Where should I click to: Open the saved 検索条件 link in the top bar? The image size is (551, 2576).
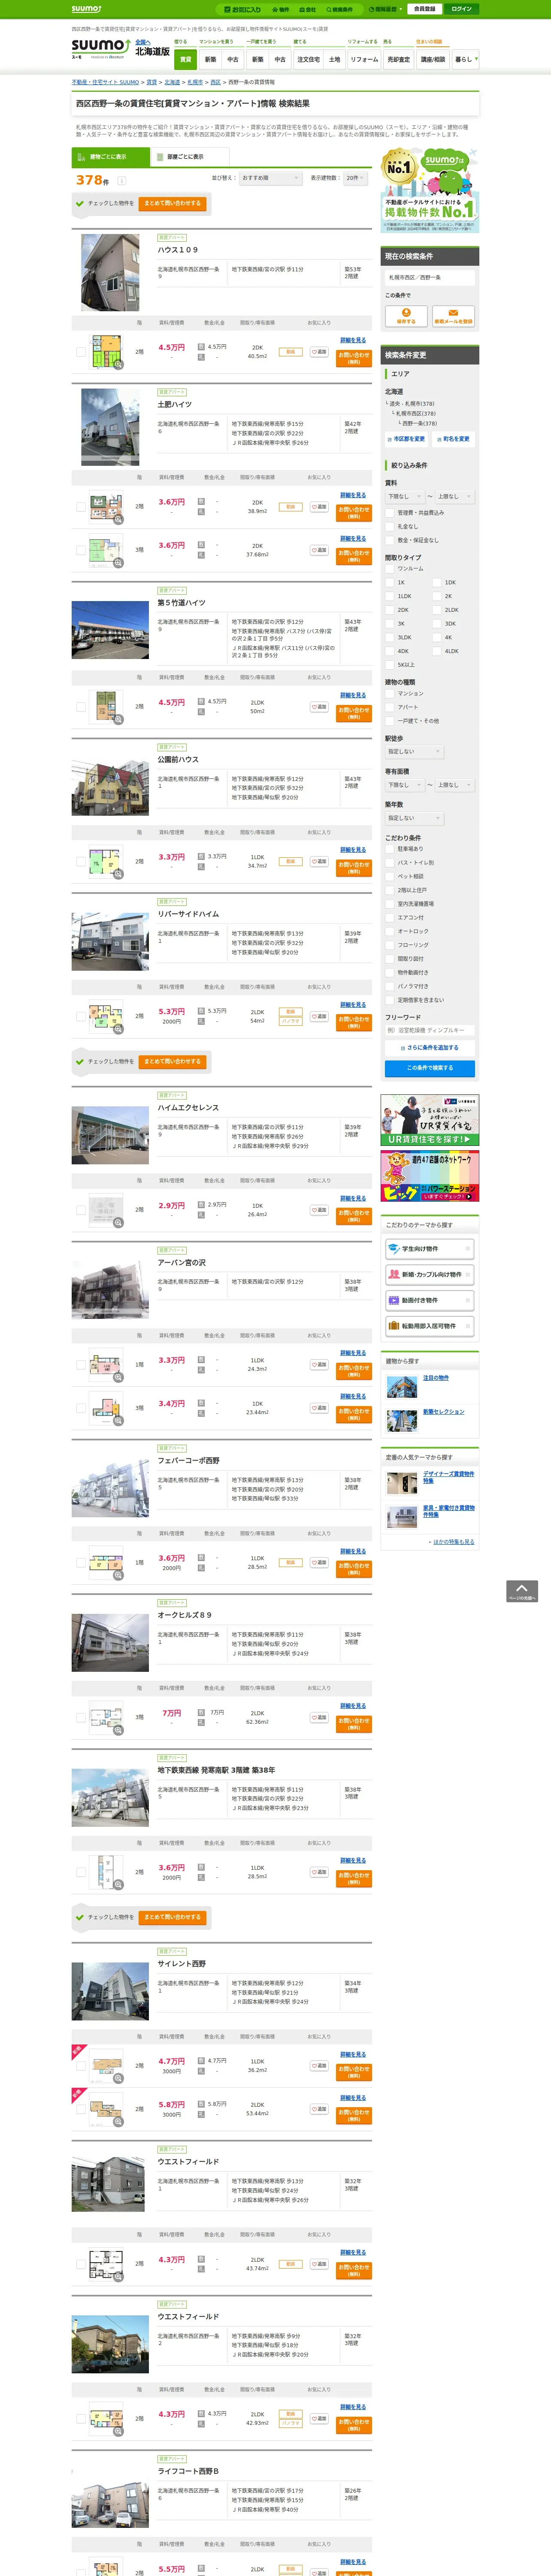pyautogui.click(x=340, y=9)
